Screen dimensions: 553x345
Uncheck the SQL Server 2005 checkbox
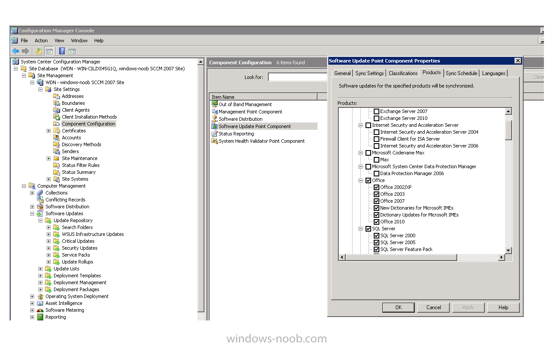[x=376, y=242]
